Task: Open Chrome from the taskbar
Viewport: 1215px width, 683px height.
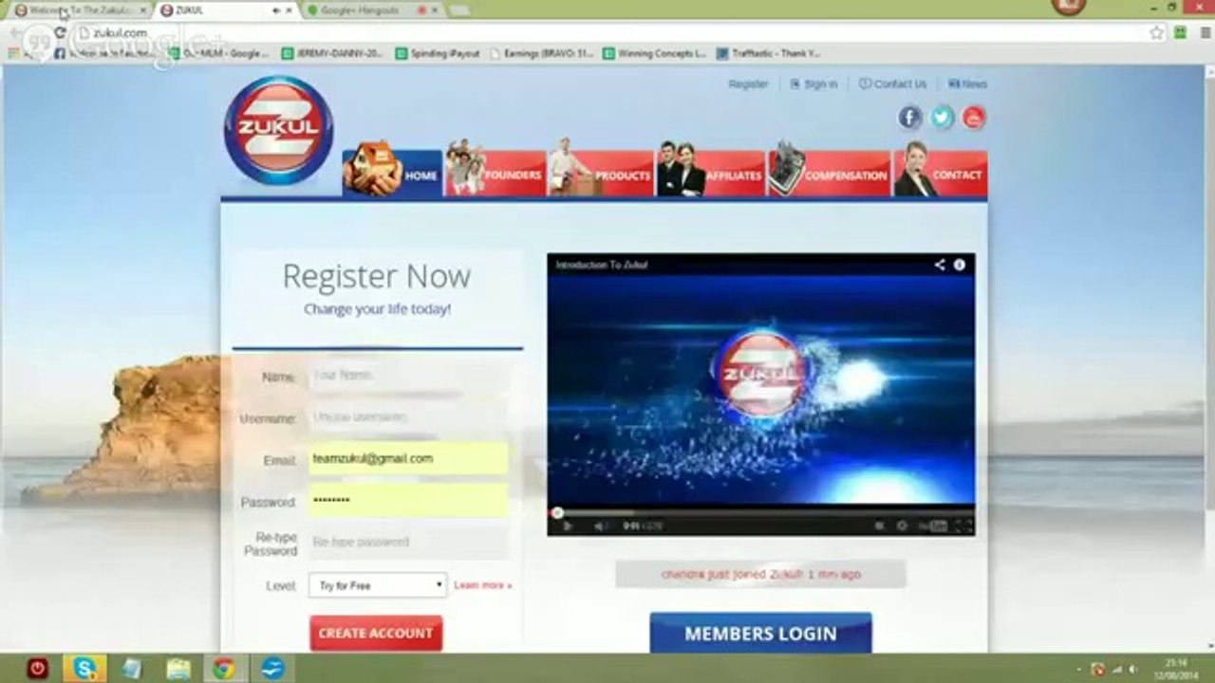Action: (x=224, y=669)
